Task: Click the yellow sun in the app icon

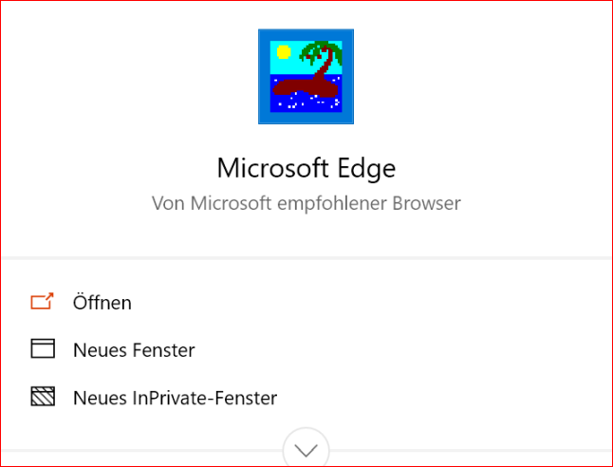Action: (284, 52)
